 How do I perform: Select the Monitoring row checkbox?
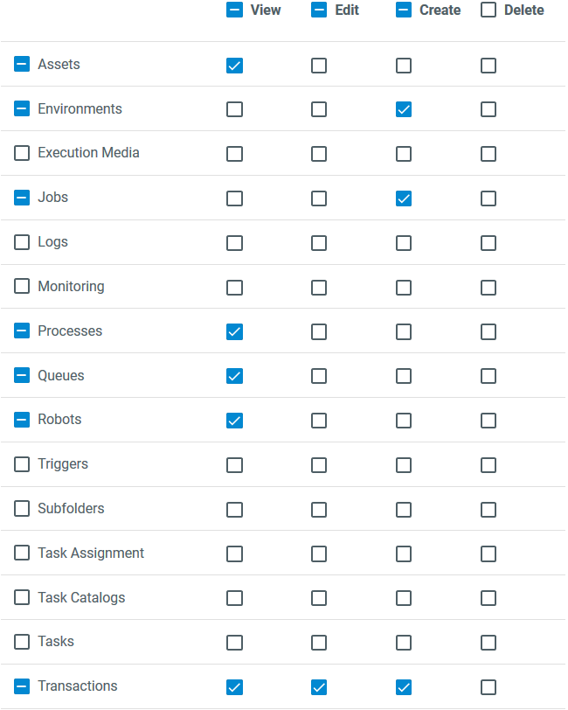tap(22, 287)
